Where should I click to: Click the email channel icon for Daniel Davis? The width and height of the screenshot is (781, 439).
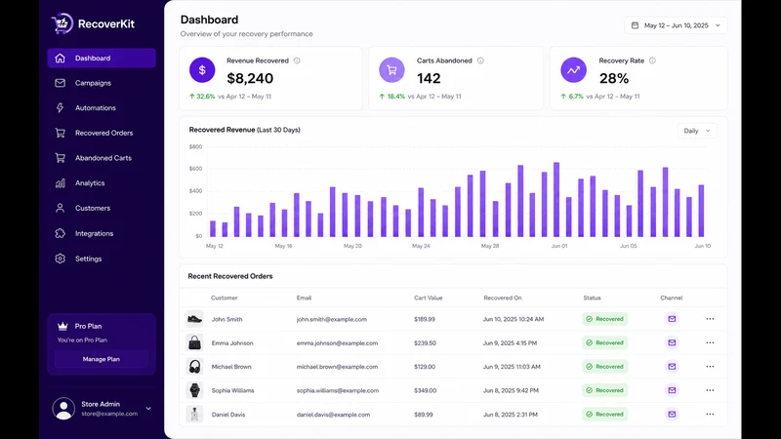tap(672, 414)
